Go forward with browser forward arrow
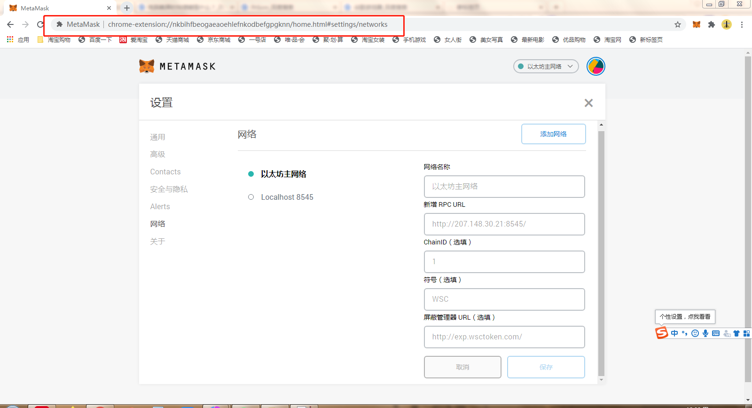Screen dimensions: 752x408 point(25,24)
